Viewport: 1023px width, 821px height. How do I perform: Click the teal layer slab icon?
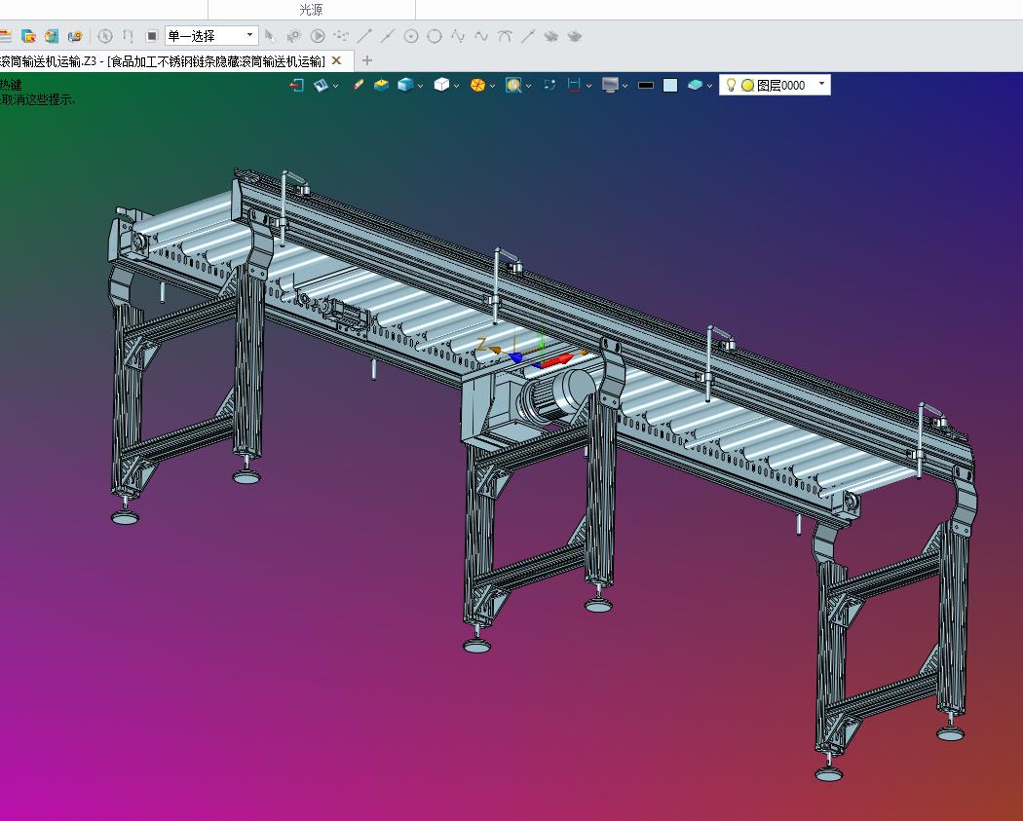695,85
